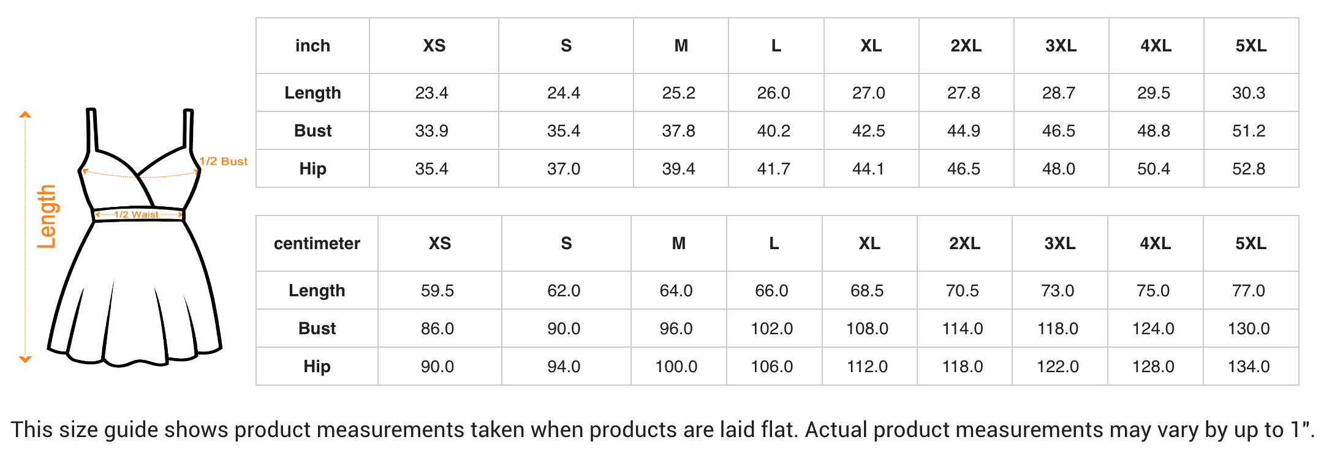Image resolution: width=1321 pixels, height=453 pixels.
Task: Click the dress illustration
Action: (x=135, y=238)
